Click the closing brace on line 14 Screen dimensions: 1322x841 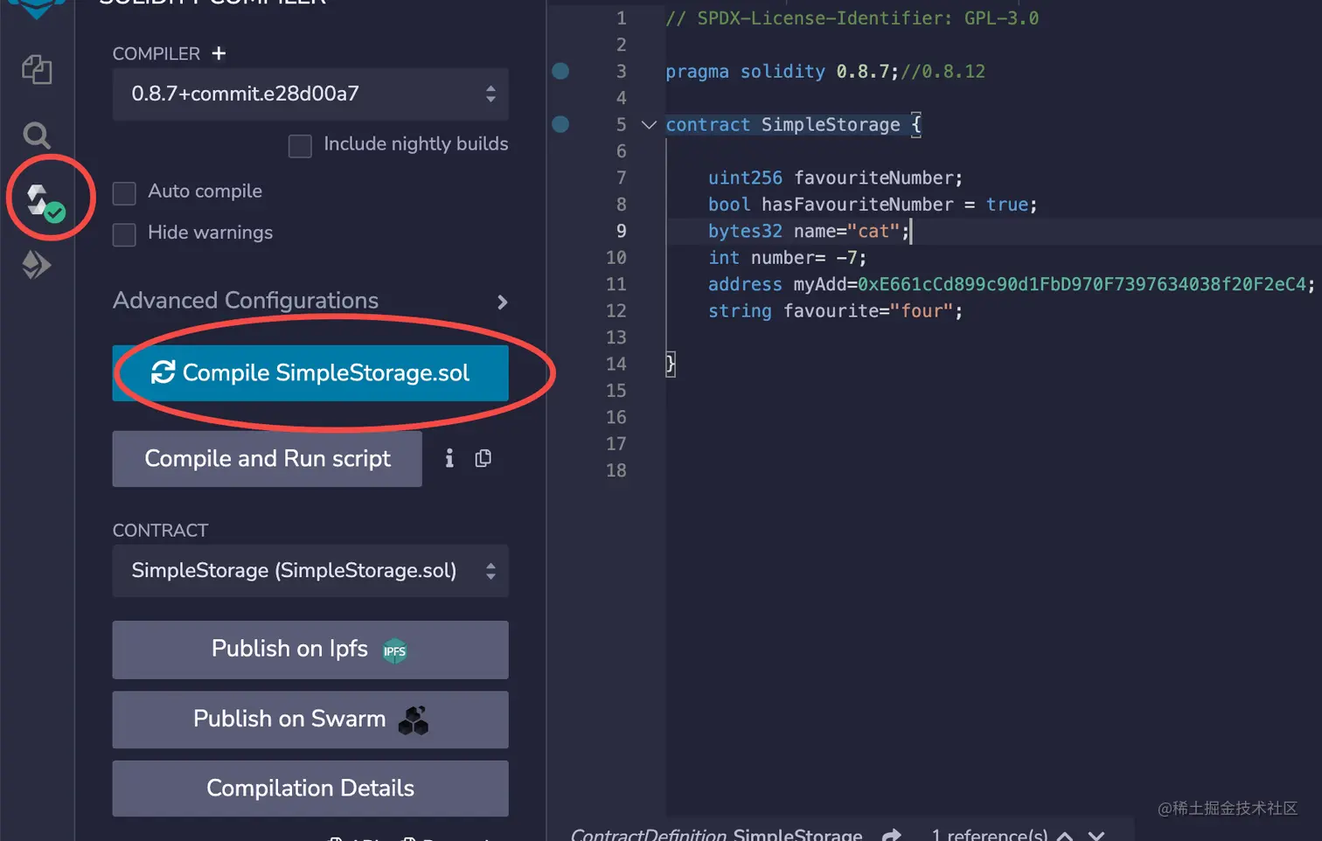671,364
